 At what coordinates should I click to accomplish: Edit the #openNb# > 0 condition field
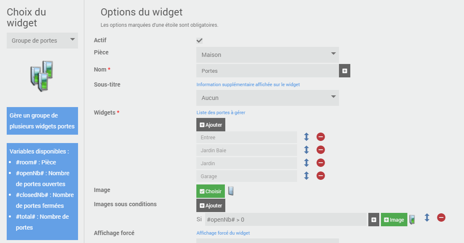click(286, 220)
